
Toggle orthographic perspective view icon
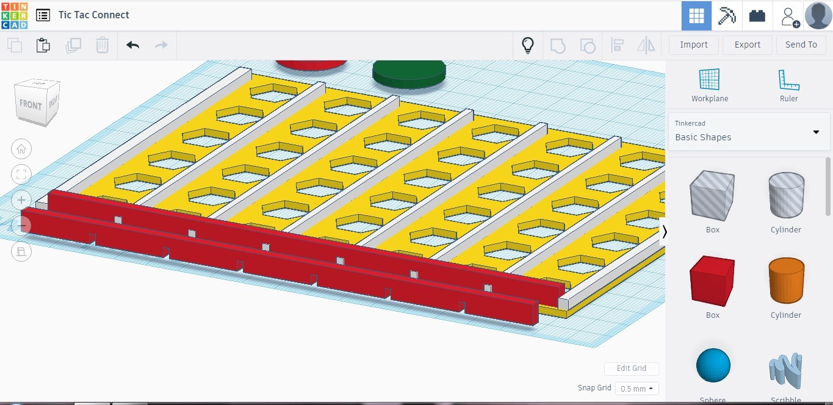21,251
